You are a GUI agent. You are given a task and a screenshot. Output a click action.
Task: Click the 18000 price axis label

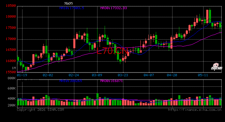[x=11, y=17]
